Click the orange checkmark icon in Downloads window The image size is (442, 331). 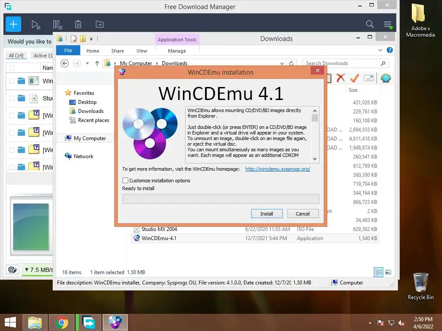tap(354, 78)
